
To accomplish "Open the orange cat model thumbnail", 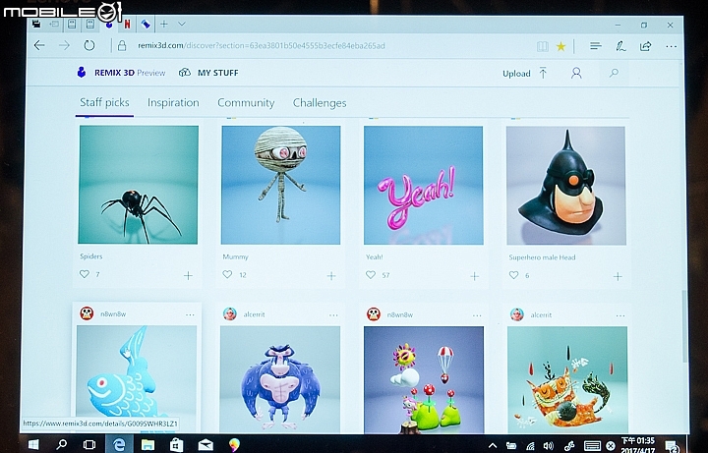I will tap(567, 380).
